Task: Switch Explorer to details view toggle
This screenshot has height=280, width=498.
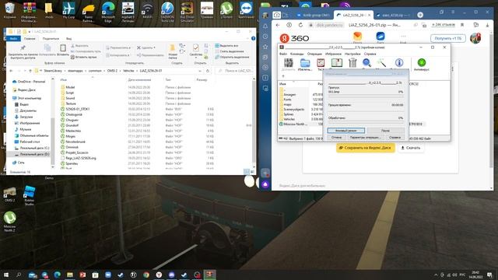Action: coord(247,171)
